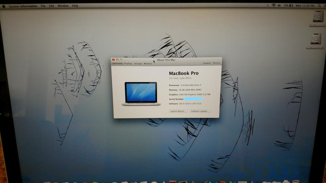This screenshot has width=326, height=183.
Task: Click the Wi-Fi status icon
Action: click(x=274, y=6)
